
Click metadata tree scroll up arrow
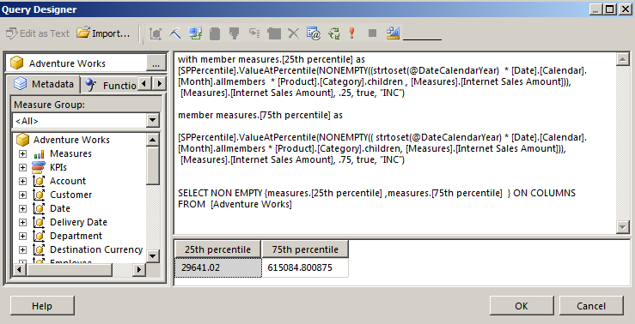[153, 141]
